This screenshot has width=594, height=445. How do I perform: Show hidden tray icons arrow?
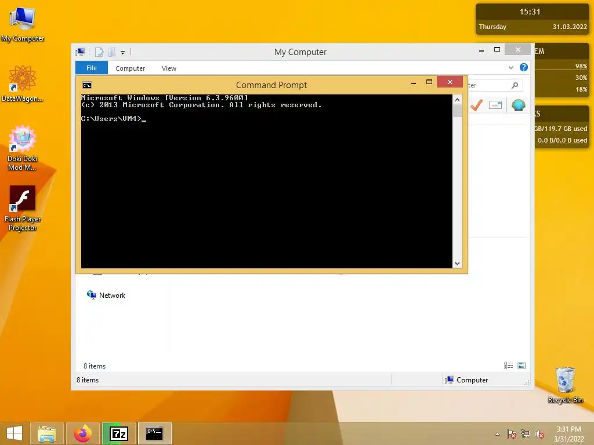click(497, 434)
